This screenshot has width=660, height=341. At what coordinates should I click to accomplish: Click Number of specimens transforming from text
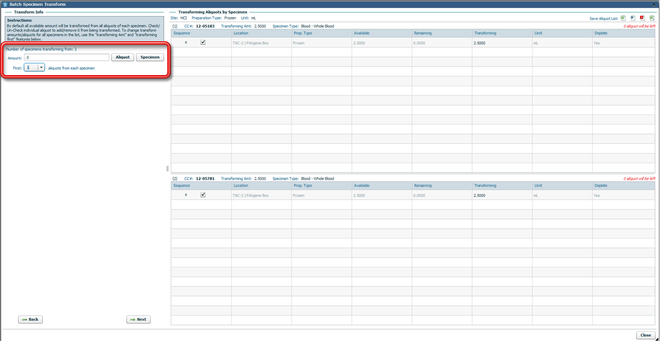point(41,49)
